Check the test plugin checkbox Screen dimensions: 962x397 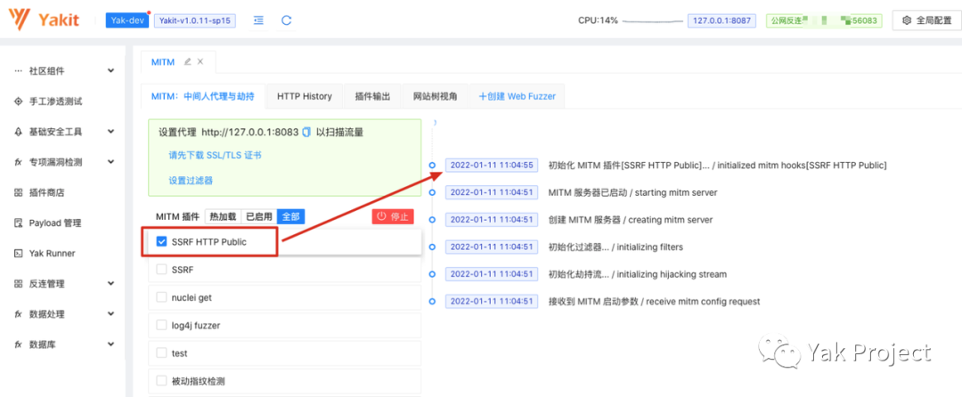point(162,353)
